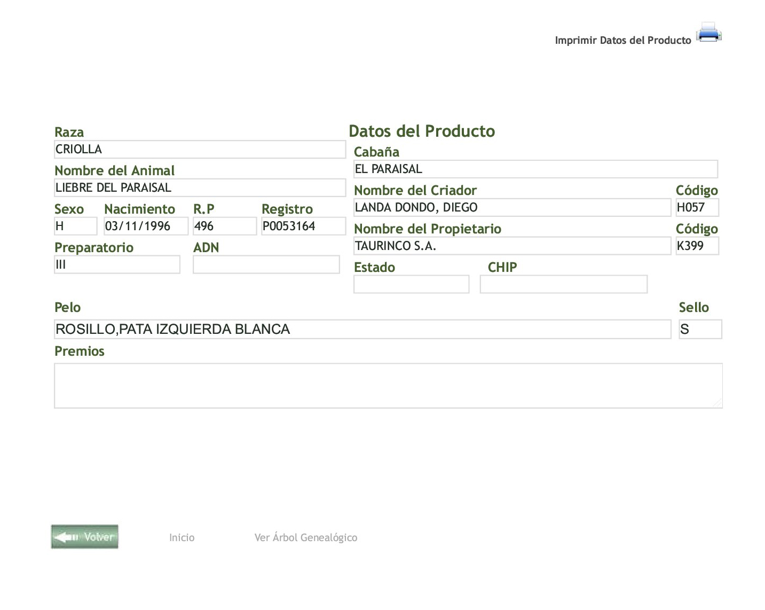
Task: Click the Criador Código field H057
Action: pyautogui.click(x=697, y=208)
